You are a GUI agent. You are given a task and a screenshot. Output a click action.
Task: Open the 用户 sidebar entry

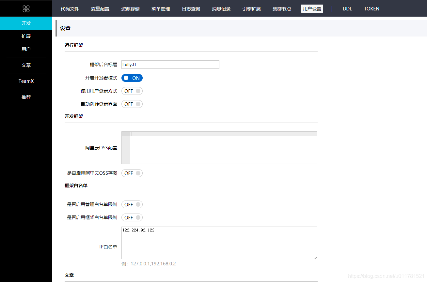[x=26, y=49]
